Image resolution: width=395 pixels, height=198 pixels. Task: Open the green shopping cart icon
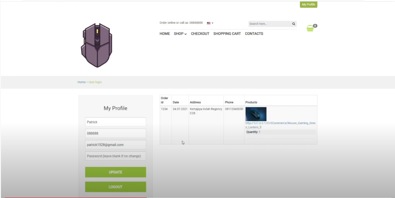coord(310,28)
